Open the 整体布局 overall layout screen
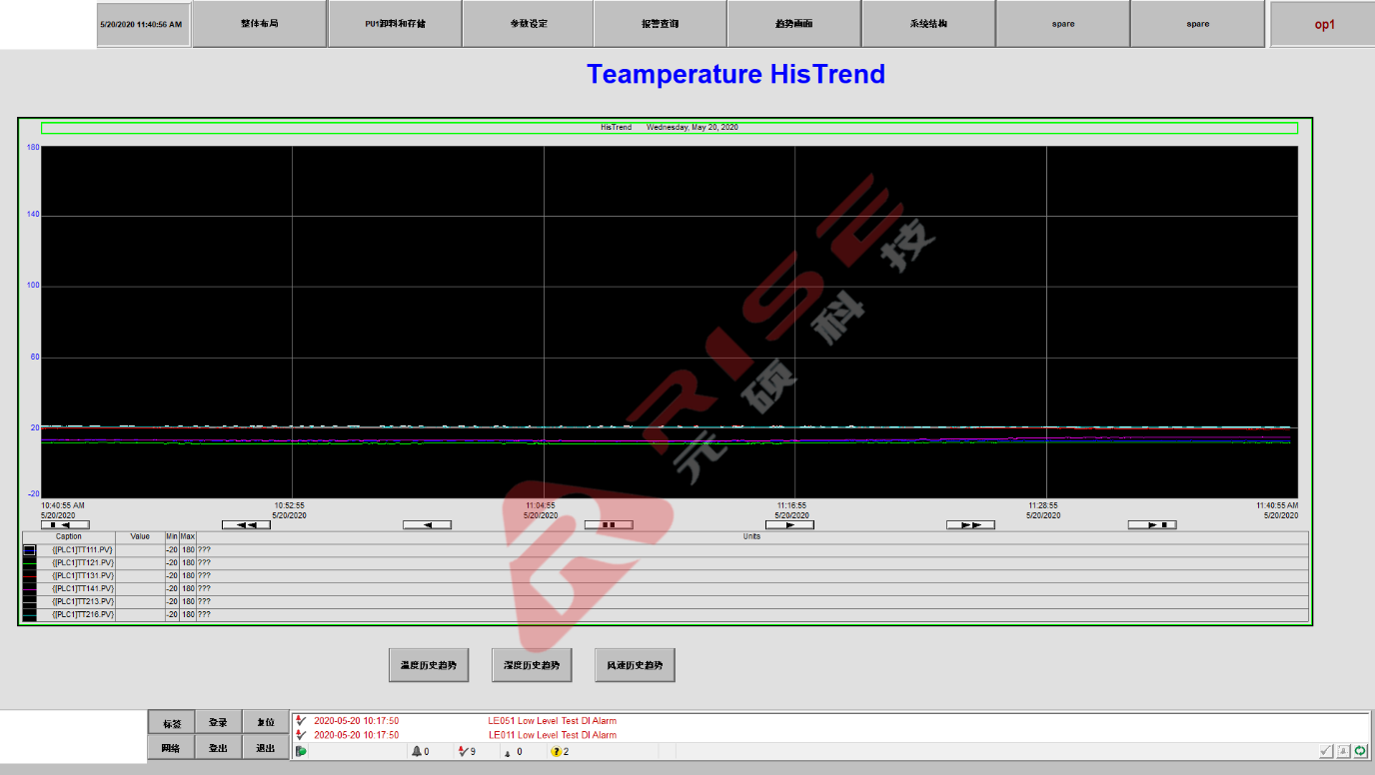The width and height of the screenshot is (1375, 775). click(x=259, y=24)
